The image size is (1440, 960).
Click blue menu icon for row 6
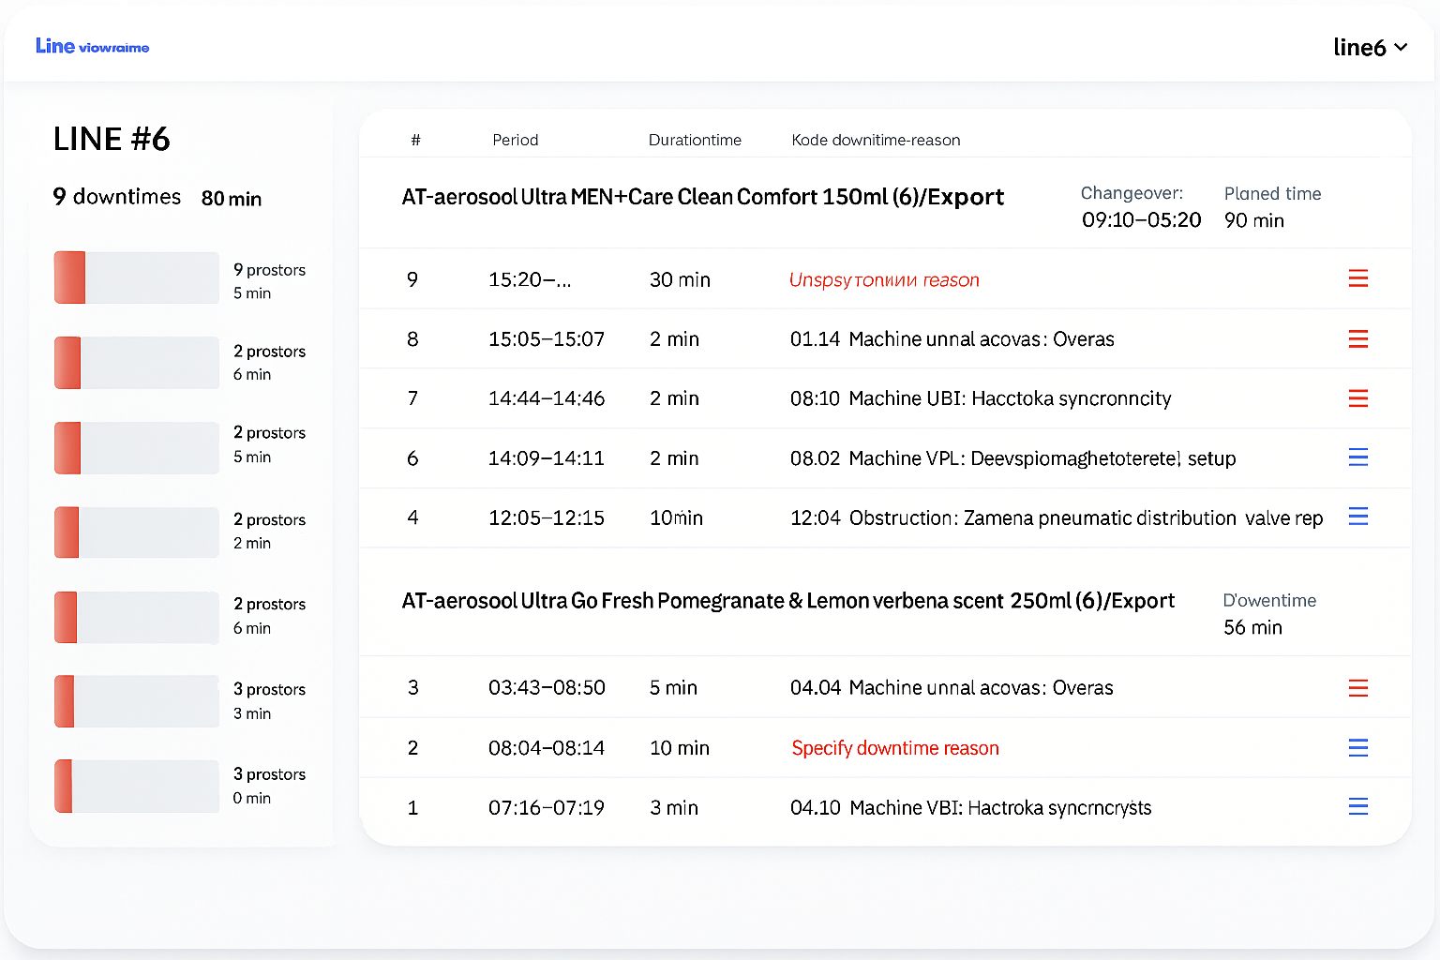1357,457
